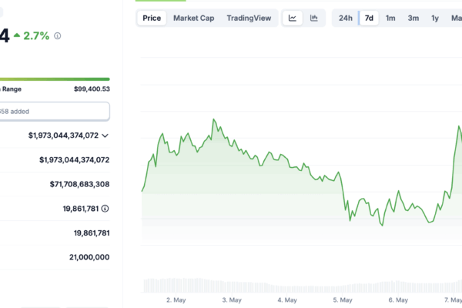Click the '2. May' axis label

tap(176, 300)
